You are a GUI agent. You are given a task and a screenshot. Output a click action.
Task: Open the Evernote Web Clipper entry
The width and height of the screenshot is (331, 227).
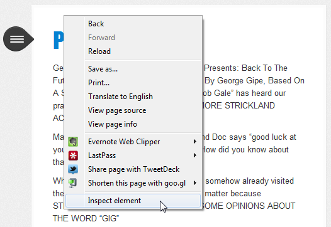pos(133,142)
